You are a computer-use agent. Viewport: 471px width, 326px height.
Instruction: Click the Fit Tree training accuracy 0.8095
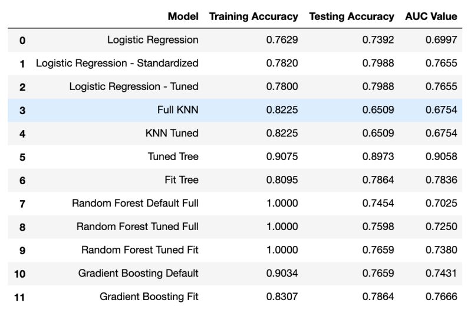[x=282, y=179]
